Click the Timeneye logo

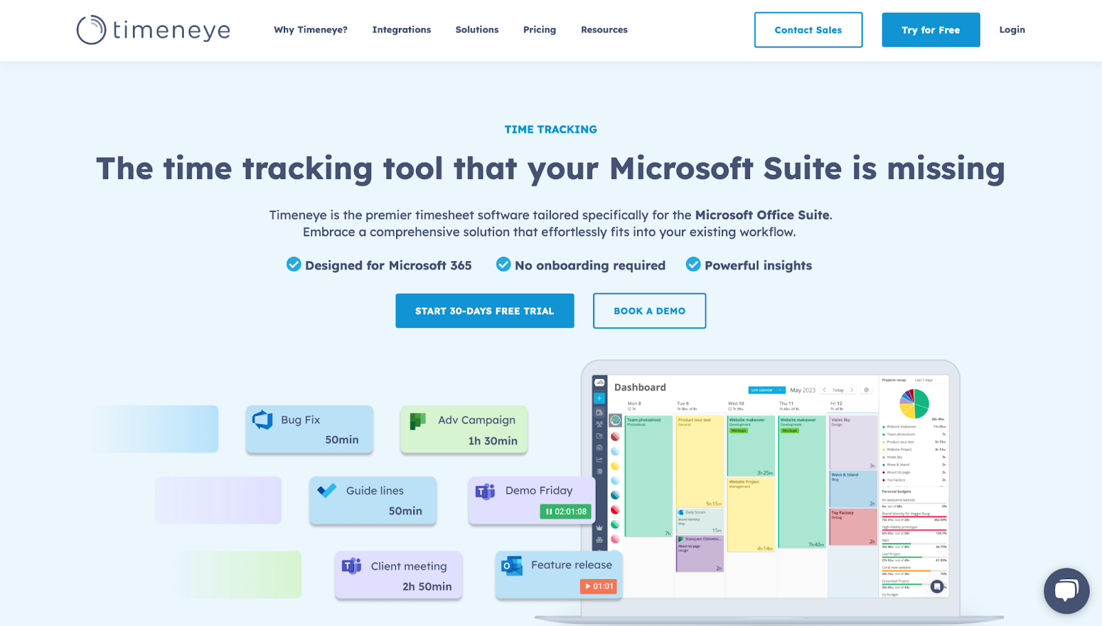(x=154, y=30)
